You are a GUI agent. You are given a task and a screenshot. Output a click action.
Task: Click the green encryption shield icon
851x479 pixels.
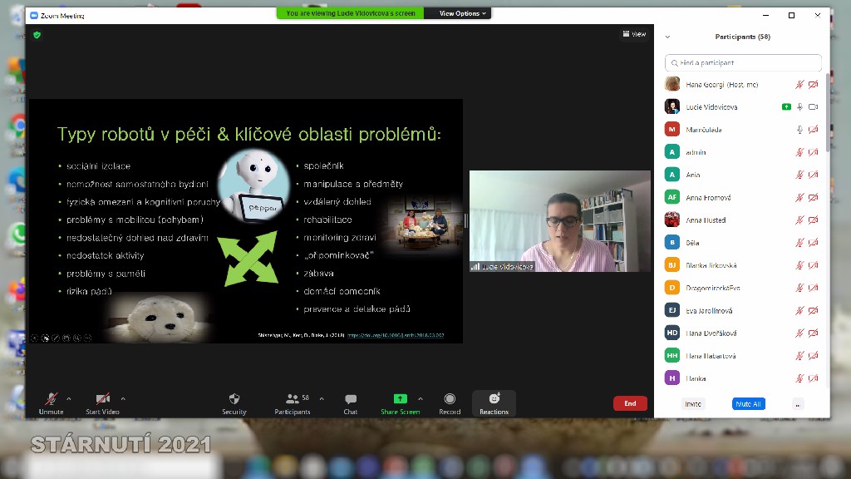(37, 35)
